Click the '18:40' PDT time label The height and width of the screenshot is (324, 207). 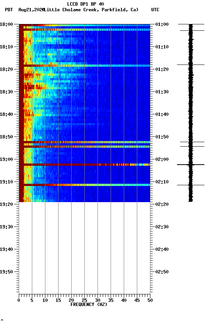pos(6,114)
